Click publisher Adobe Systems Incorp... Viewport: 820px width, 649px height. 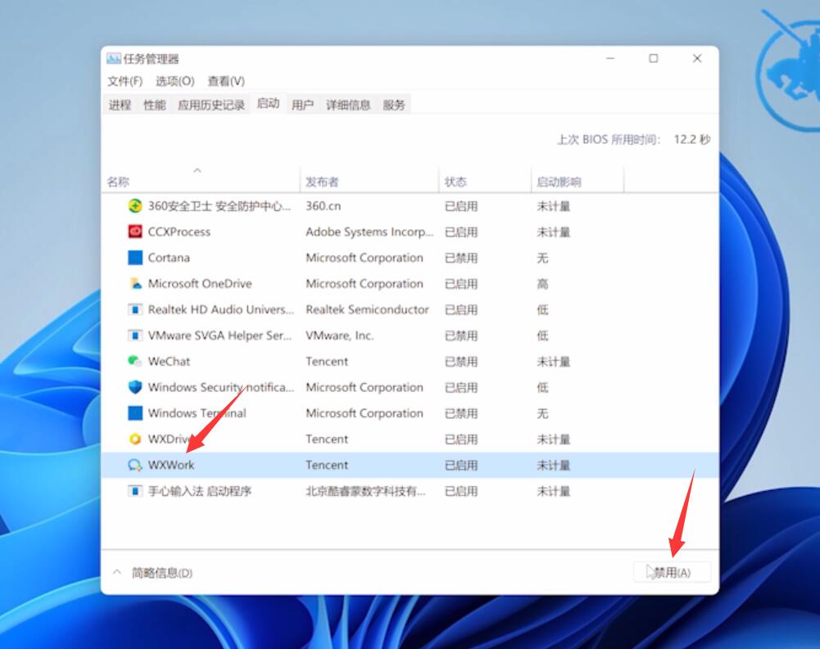369,232
